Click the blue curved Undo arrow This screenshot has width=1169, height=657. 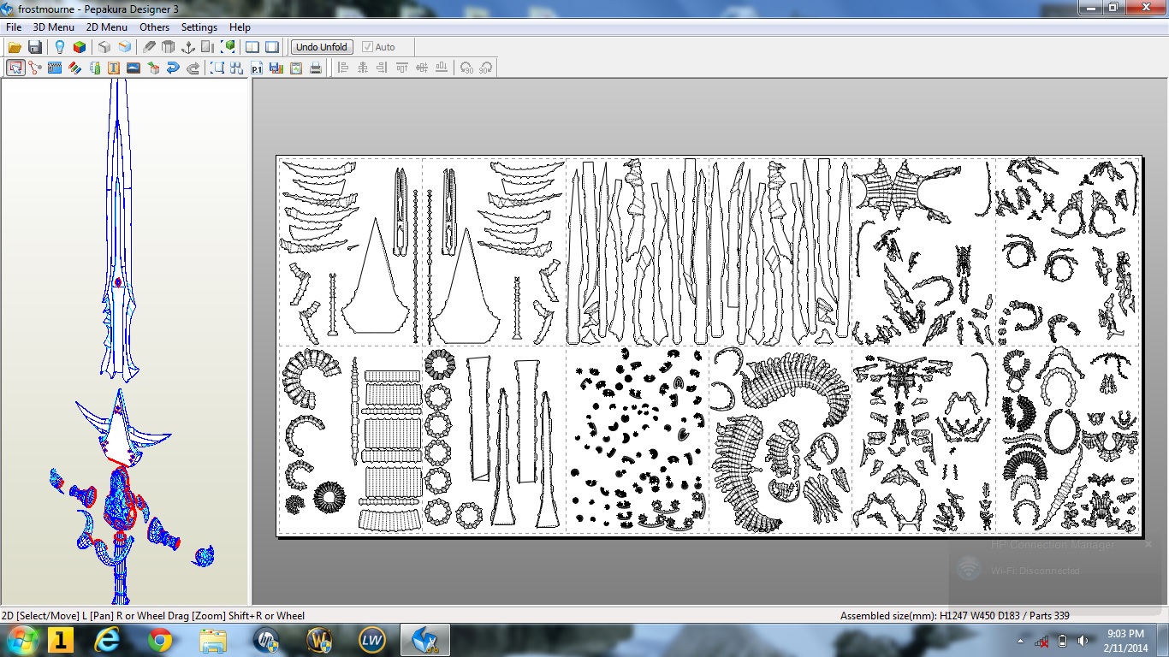tap(172, 68)
